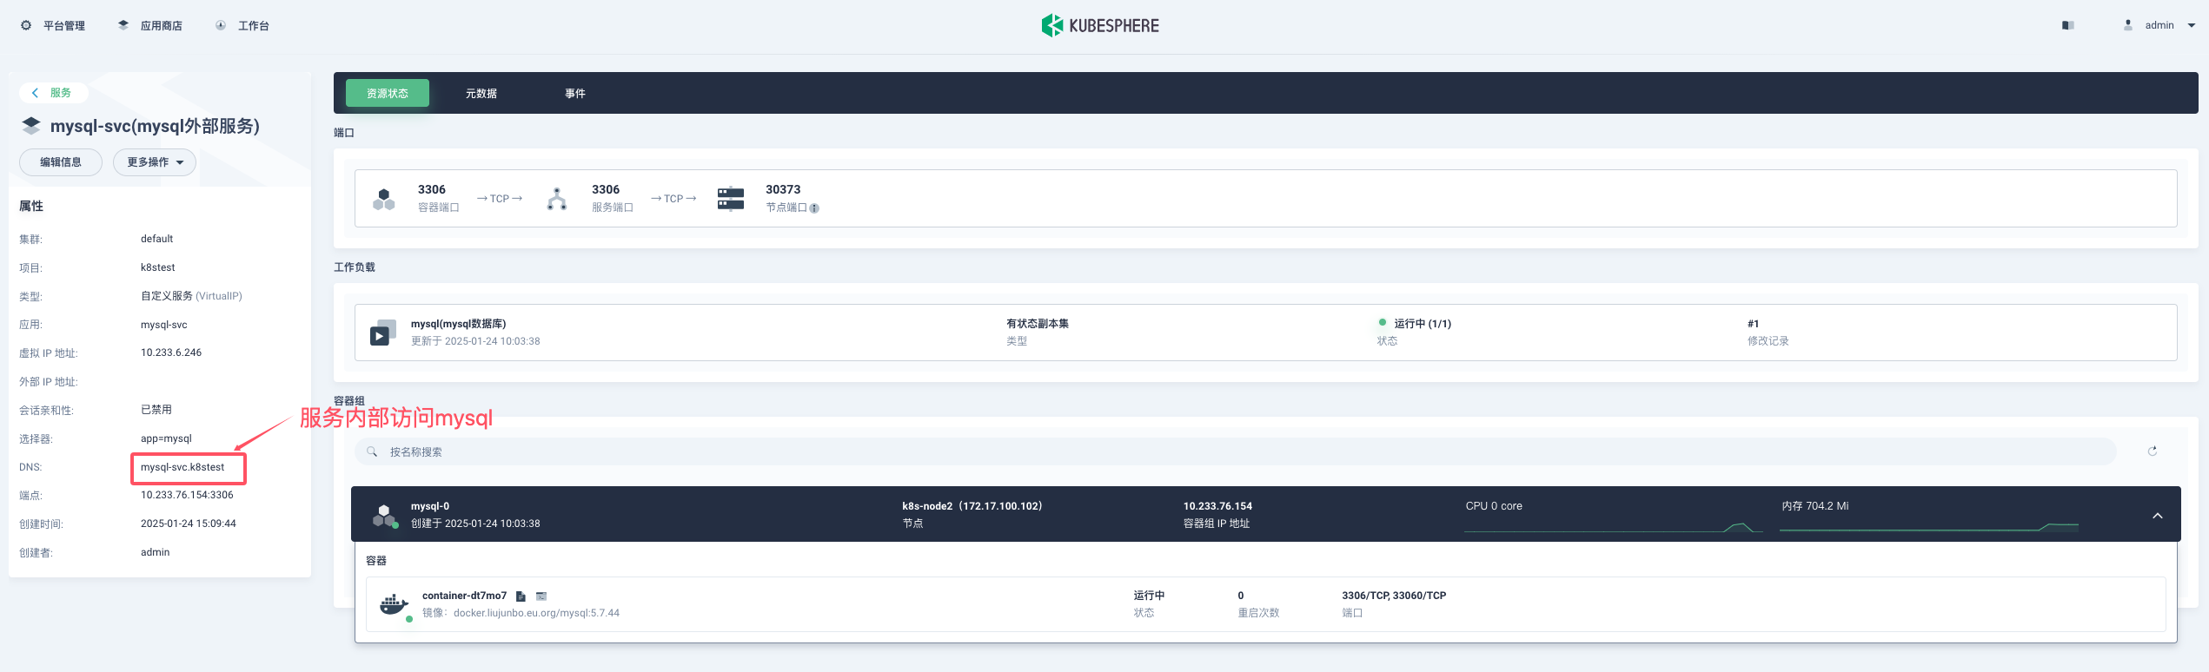Click the 节点端口 info tooltip icon

pyautogui.click(x=814, y=208)
